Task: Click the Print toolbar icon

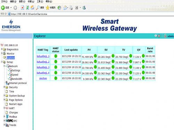Action: pyautogui.click(x=71, y=8)
